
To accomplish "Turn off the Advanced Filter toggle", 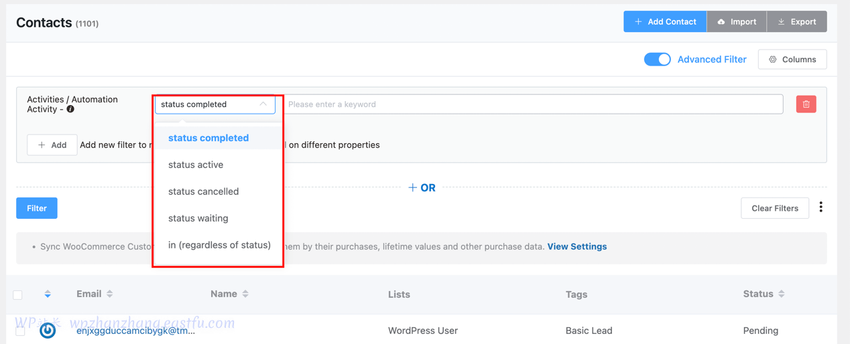I will coord(657,60).
